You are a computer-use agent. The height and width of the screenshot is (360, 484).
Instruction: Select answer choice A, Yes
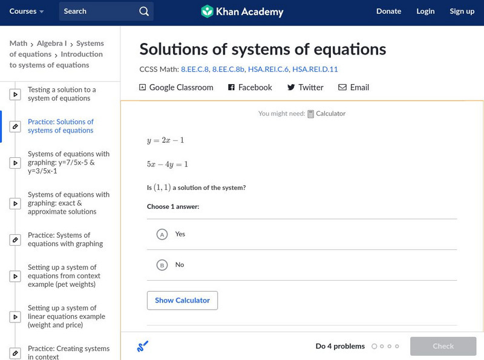(162, 234)
